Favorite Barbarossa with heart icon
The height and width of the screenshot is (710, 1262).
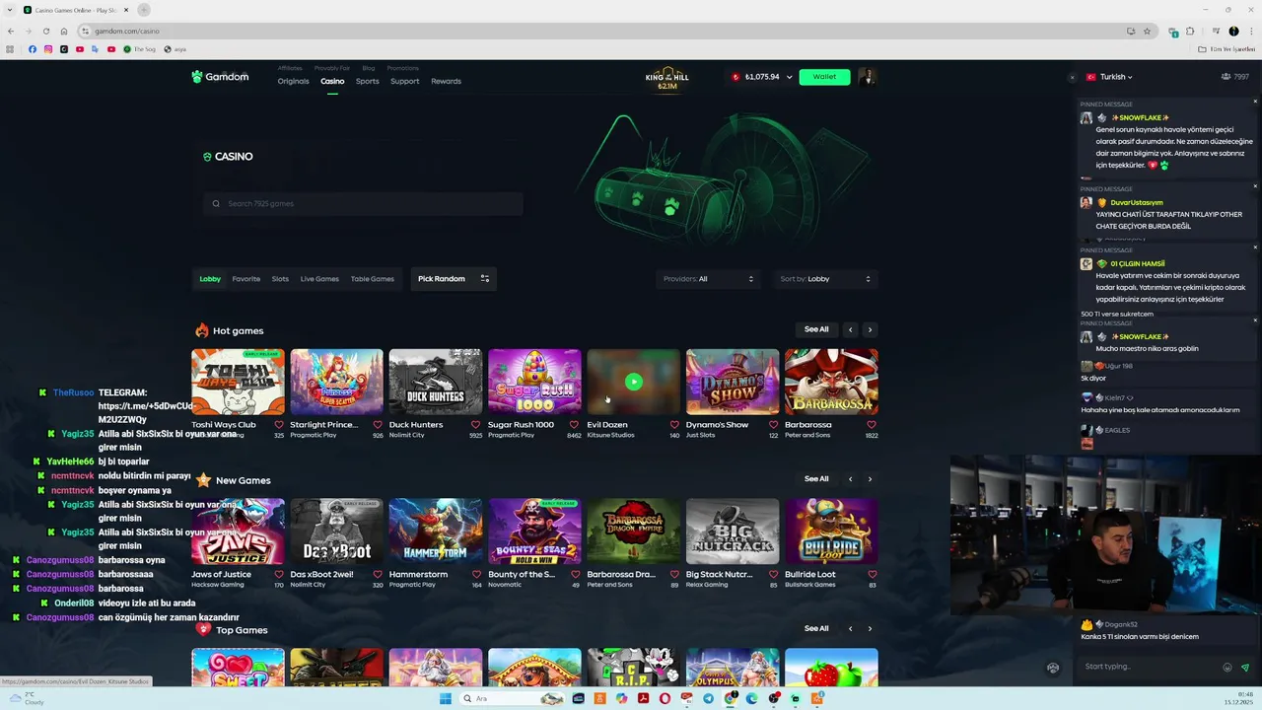point(873,425)
